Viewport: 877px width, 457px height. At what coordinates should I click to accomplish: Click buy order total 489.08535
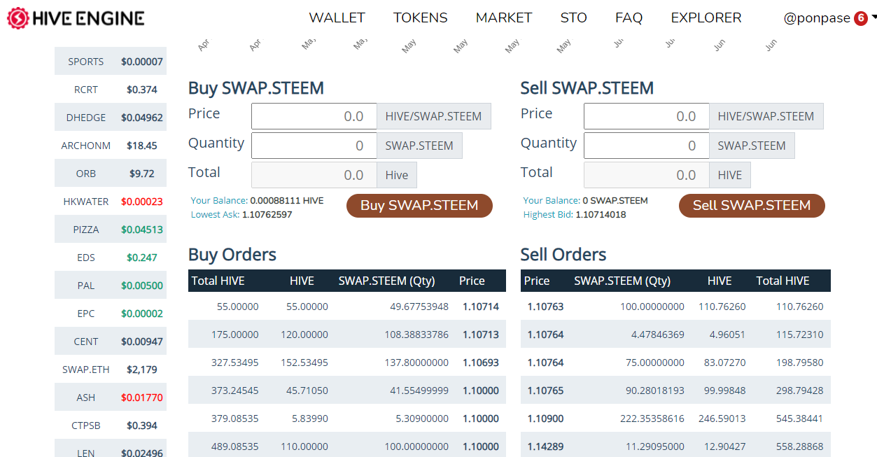pyautogui.click(x=235, y=447)
